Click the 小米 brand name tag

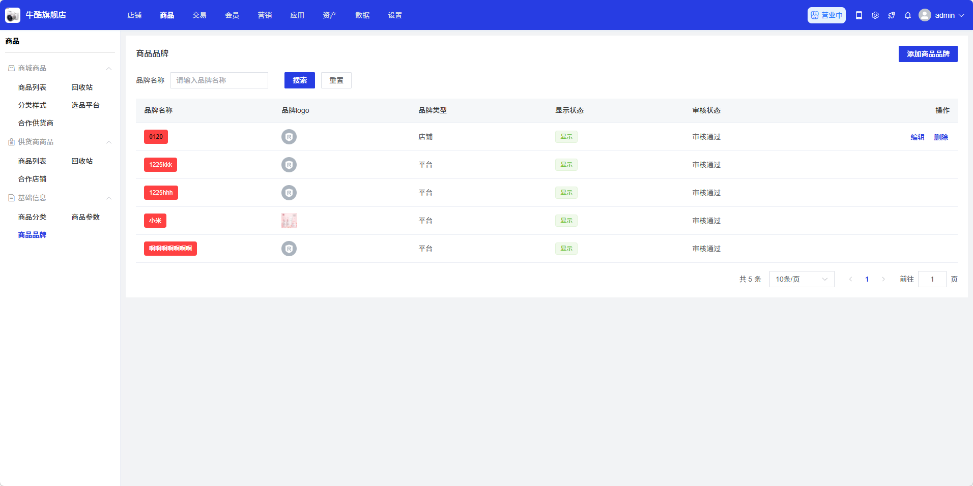coord(155,221)
